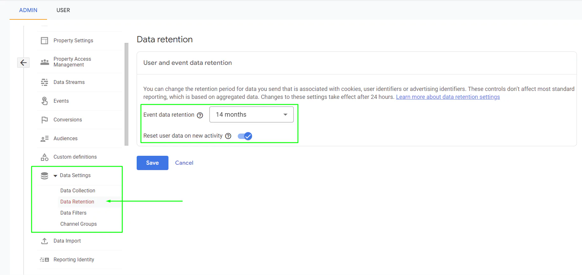Click the Save button

153,163
